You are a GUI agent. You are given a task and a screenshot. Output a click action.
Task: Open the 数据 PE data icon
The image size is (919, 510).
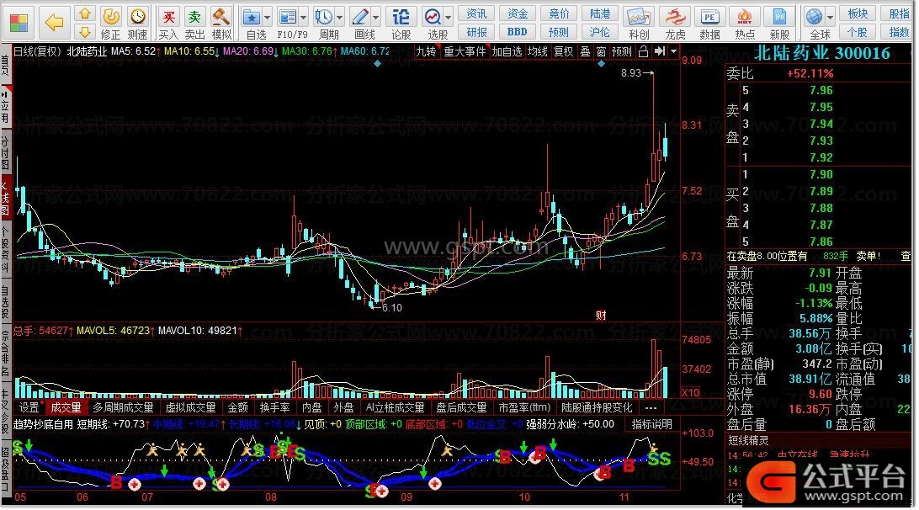click(x=709, y=17)
